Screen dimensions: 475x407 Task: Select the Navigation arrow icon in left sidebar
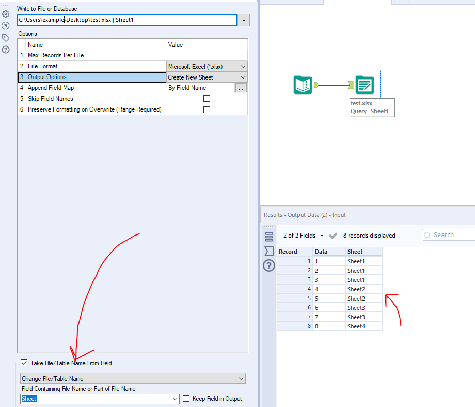coord(6,25)
